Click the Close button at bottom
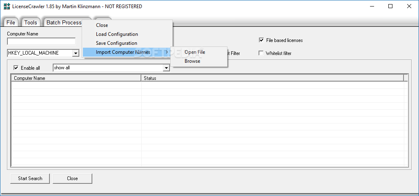Image resolution: width=419 pixels, height=196 pixels. pos(72,178)
